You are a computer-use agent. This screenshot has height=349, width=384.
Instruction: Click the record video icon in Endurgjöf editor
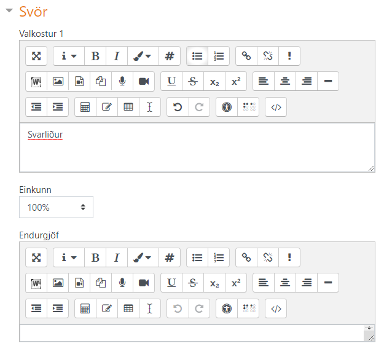tap(144, 283)
